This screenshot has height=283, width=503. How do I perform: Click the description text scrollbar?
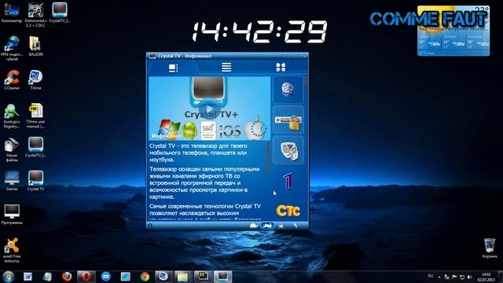(268, 159)
